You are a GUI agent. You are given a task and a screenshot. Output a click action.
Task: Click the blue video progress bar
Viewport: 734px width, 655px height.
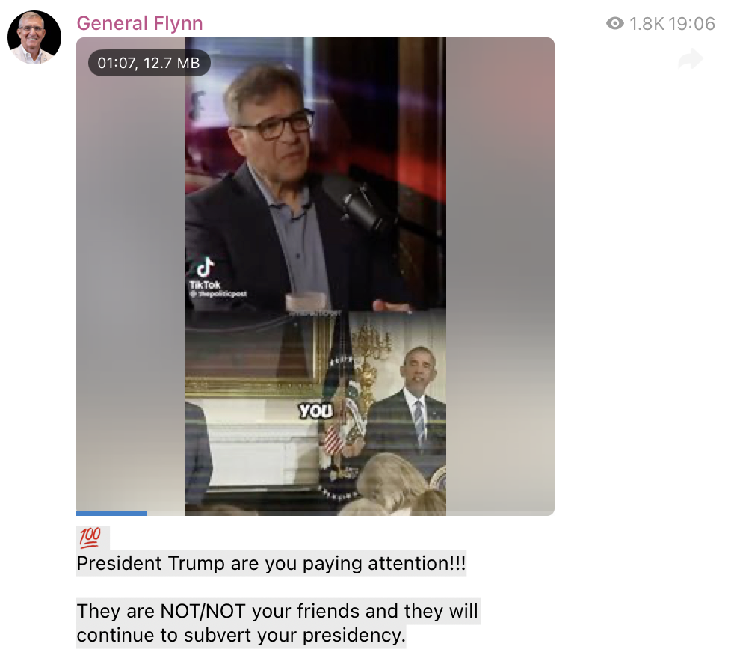tap(111, 514)
